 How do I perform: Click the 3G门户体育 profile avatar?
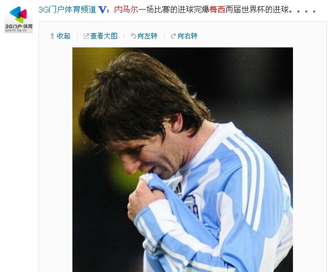(x=19, y=19)
